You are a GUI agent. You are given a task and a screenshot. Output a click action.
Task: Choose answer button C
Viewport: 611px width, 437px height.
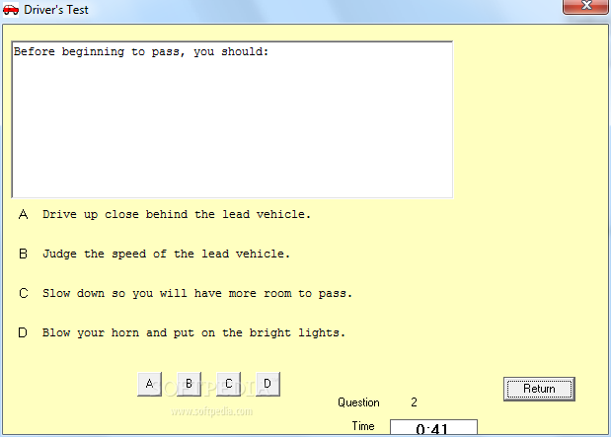click(x=228, y=384)
